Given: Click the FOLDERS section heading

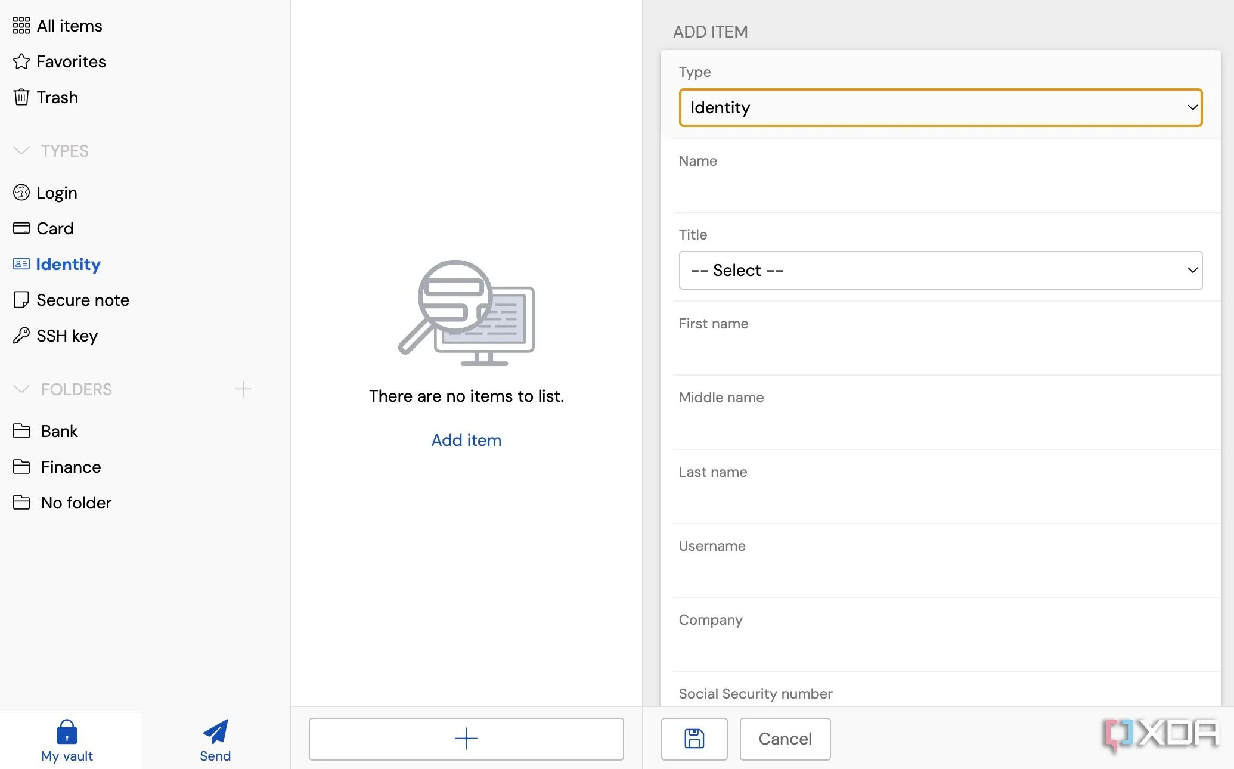Looking at the screenshot, I should 76,389.
